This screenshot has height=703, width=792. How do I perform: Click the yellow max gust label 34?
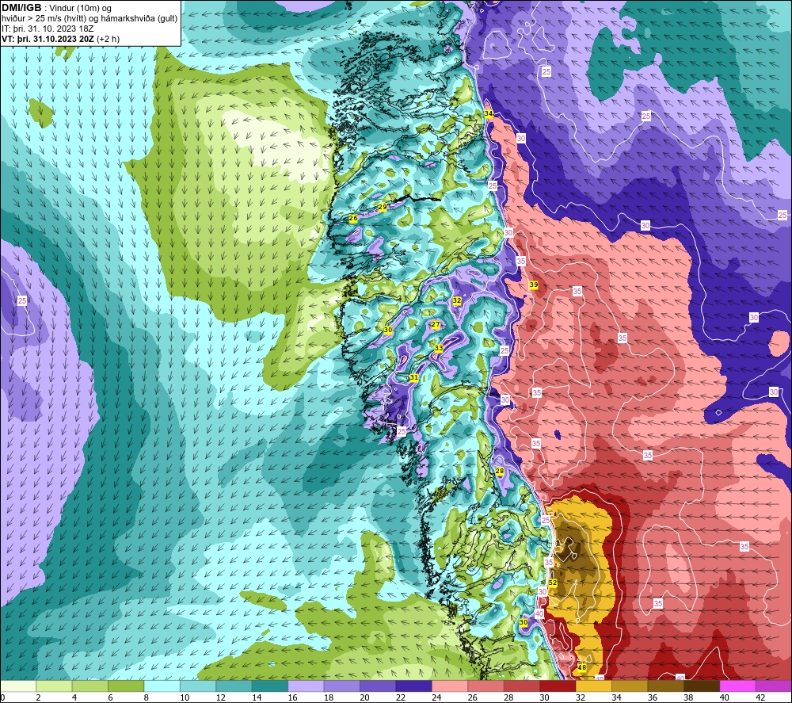[489, 113]
